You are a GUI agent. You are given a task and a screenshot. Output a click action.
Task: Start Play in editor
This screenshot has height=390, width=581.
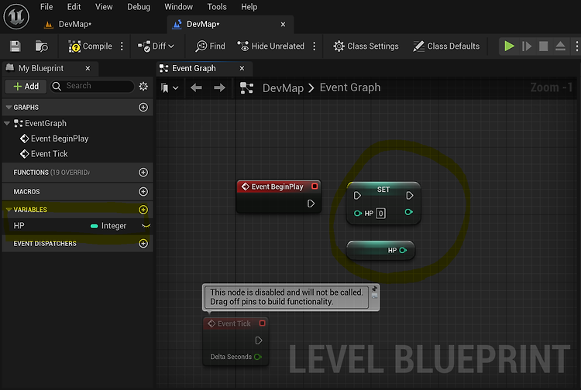click(509, 46)
